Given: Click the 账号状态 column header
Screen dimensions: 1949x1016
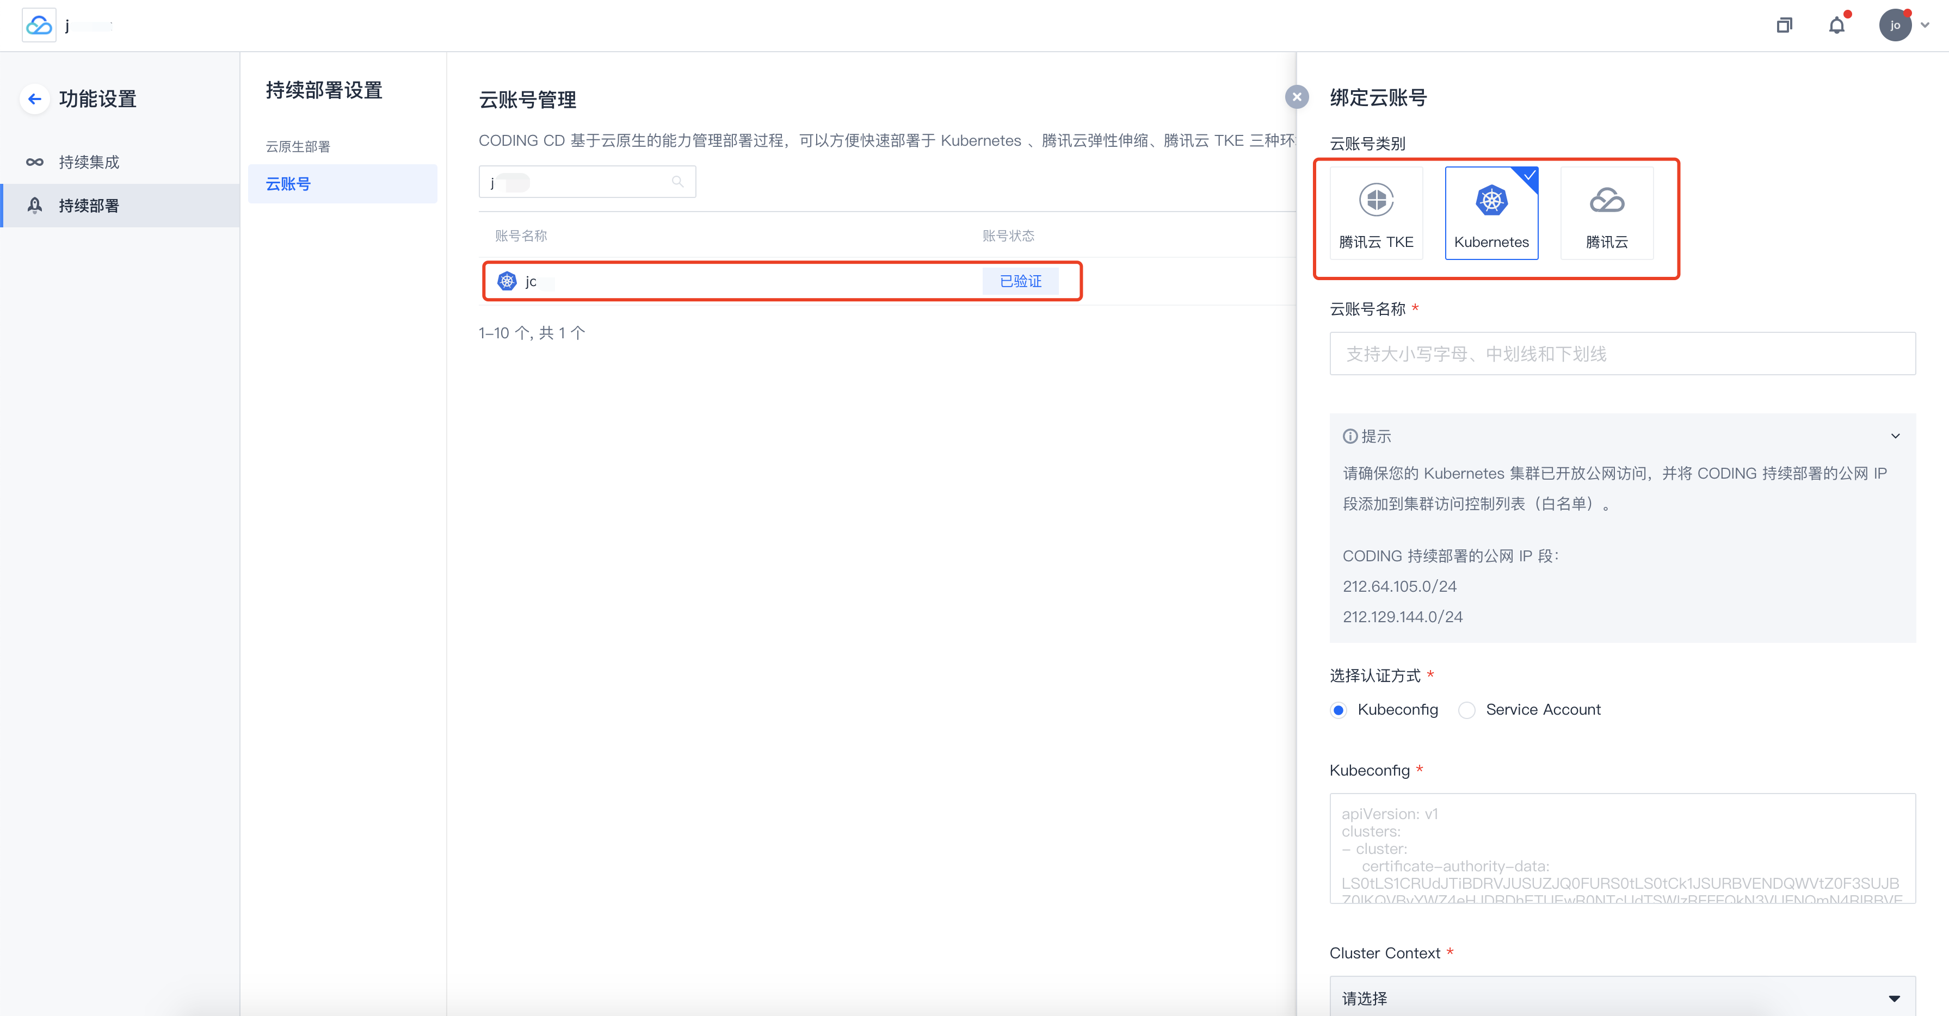Looking at the screenshot, I should (x=1008, y=236).
